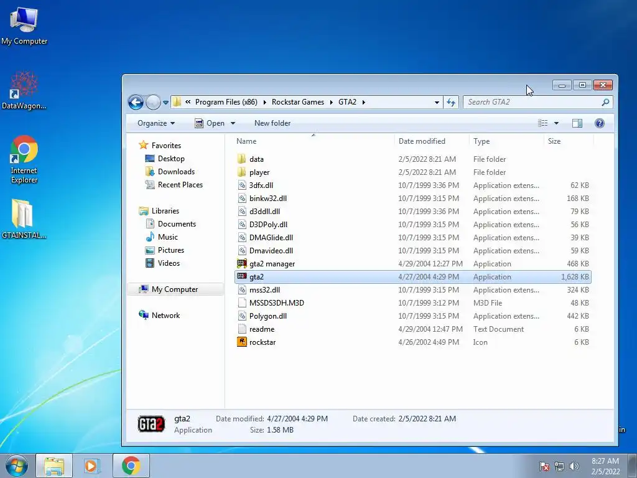Viewport: 637px width, 478px height.
Task: Select the MSSDS3DH.M3D file
Action: click(x=413, y=303)
